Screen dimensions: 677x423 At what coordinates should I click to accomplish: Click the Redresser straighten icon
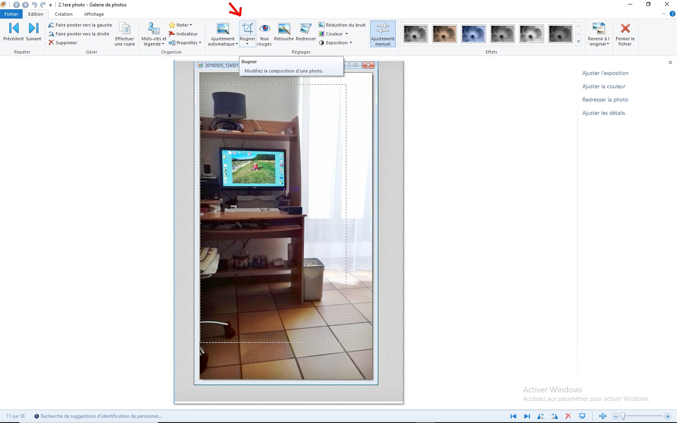[x=305, y=32]
